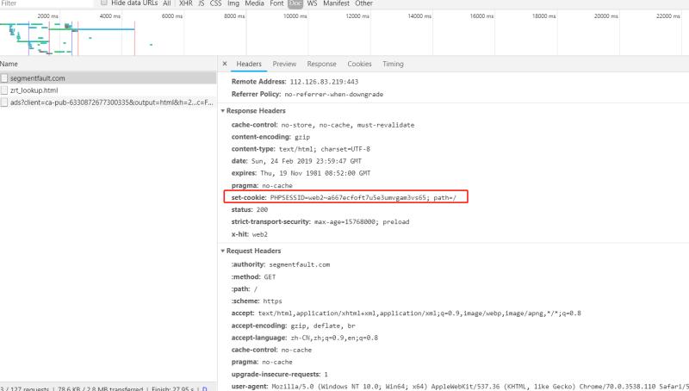689x391 pixels.
Task: Close the request details pane
Action: 225,64
